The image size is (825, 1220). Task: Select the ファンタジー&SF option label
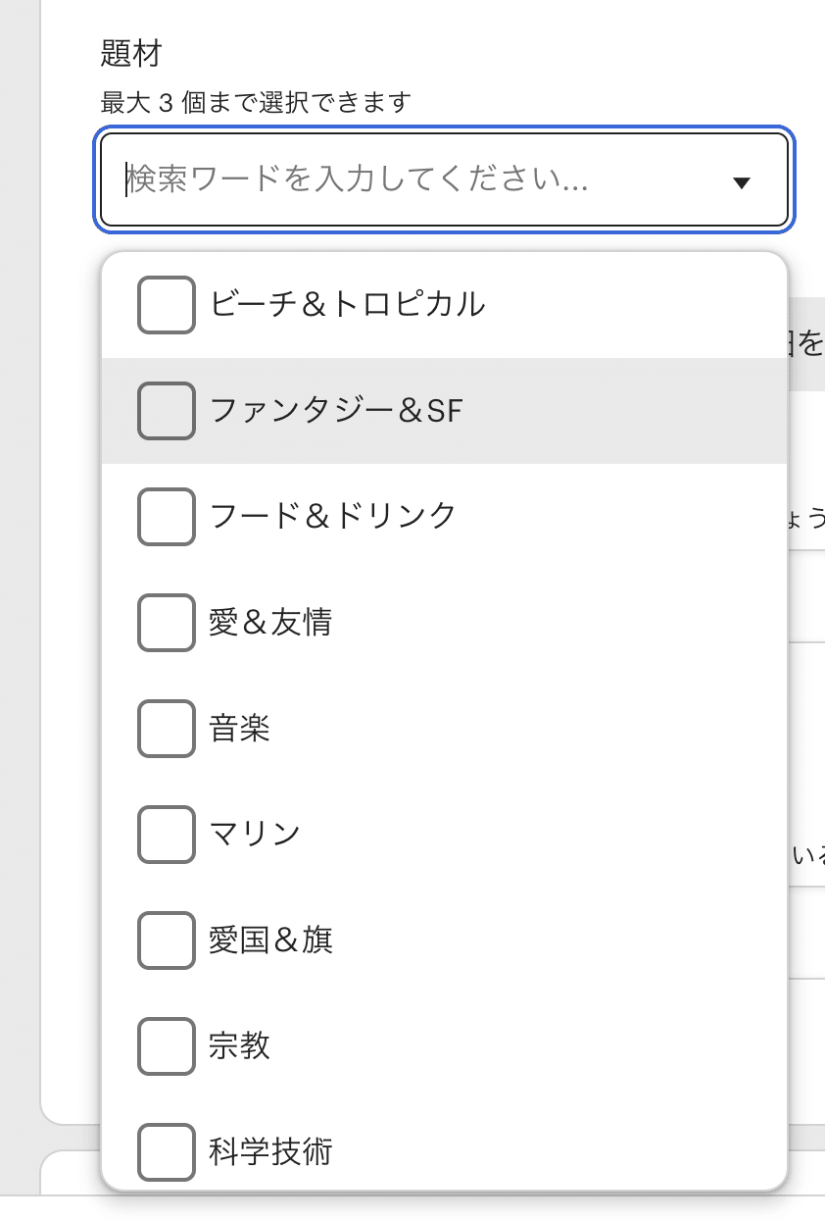335,411
